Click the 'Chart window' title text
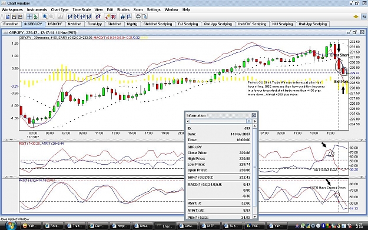 18,4
